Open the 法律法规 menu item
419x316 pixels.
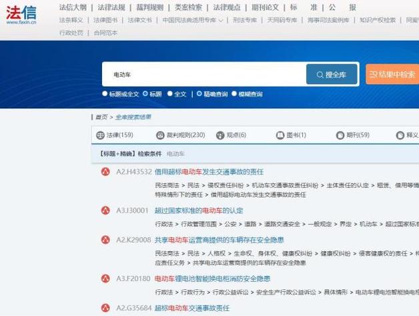(111, 7)
